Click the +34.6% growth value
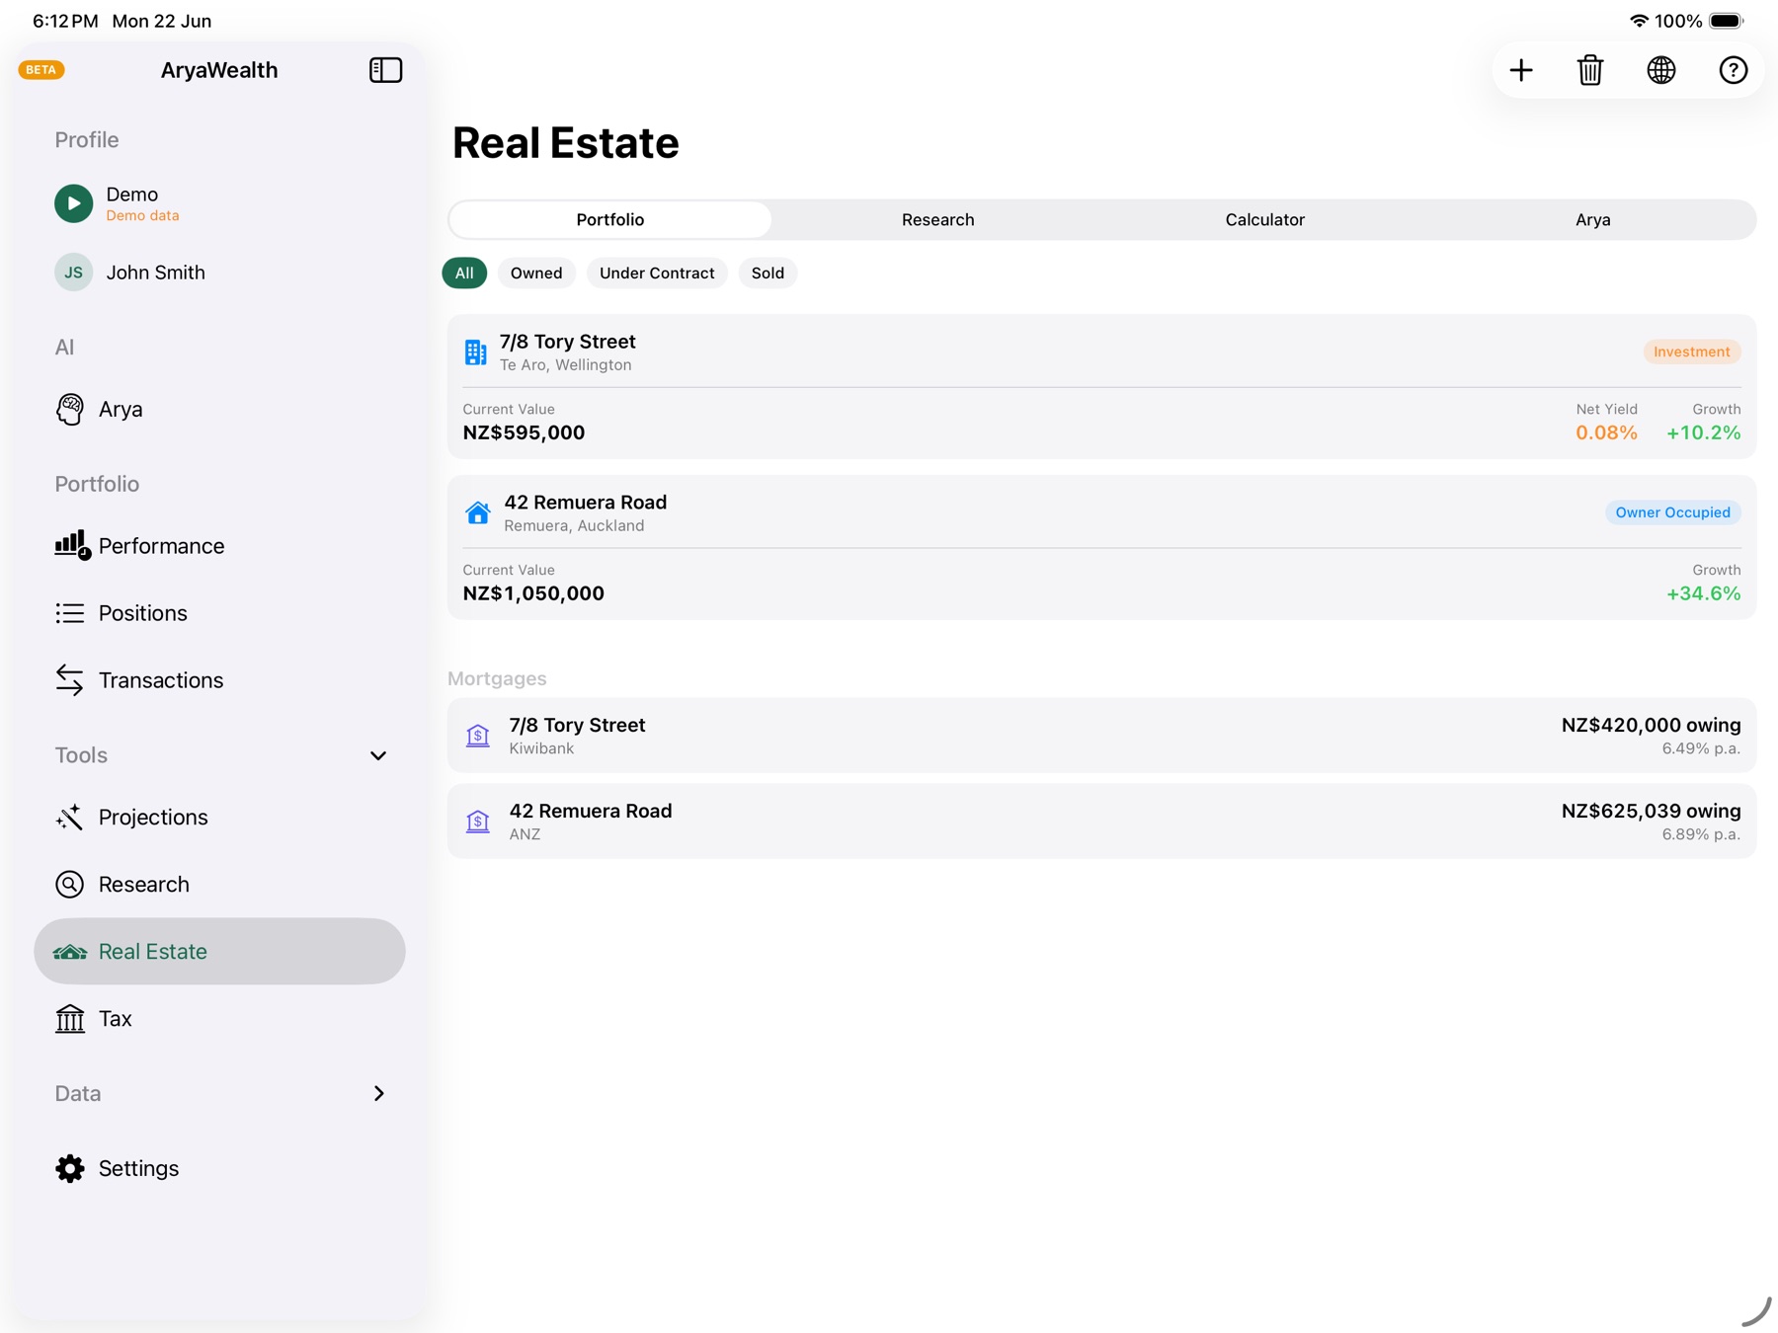 pos(1703,594)
